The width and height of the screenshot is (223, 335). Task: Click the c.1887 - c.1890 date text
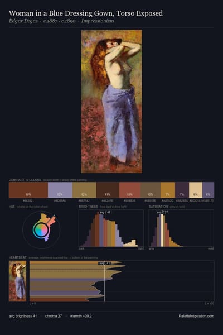(59, 21)
